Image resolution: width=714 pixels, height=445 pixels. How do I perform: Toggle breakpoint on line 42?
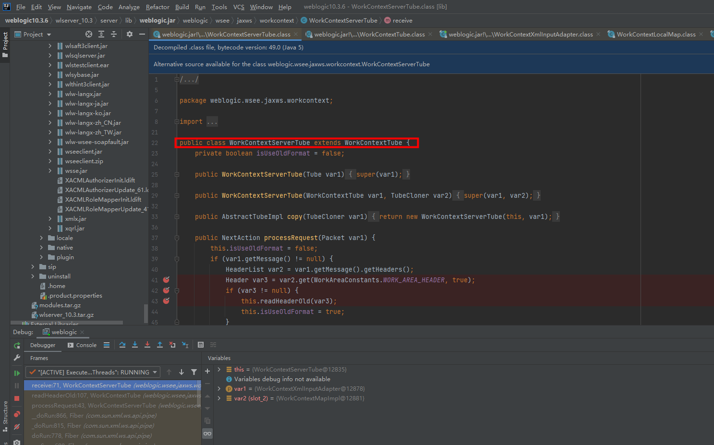tap(166, 290)
